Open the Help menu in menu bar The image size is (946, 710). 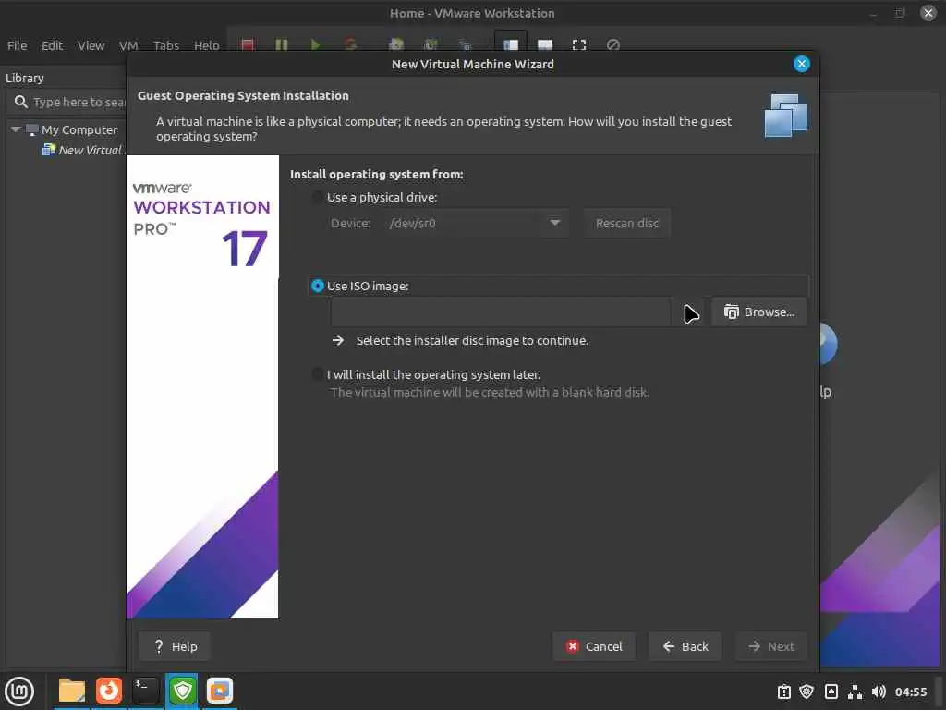click(x=206, y=45)
